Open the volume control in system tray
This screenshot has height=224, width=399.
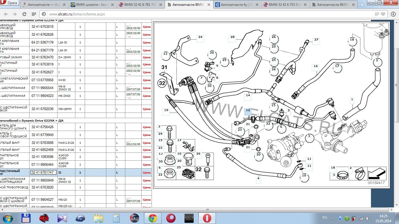[368, 218]
